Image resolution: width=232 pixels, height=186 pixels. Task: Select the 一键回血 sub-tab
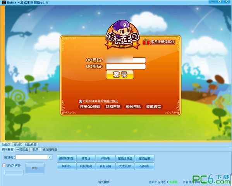coord(22,150)
